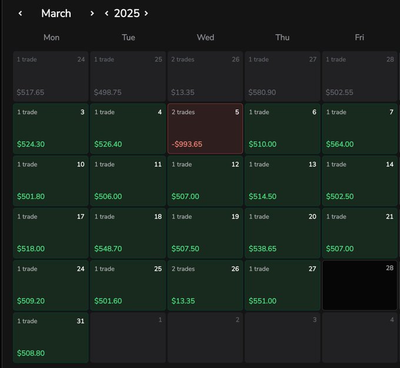Screen dimensions: 400x368
Task: Click the $548.70 profit amount
Action: 108,248
